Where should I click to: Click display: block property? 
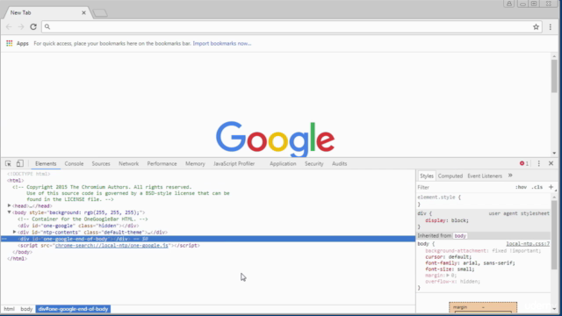click(x=447, y=220)
